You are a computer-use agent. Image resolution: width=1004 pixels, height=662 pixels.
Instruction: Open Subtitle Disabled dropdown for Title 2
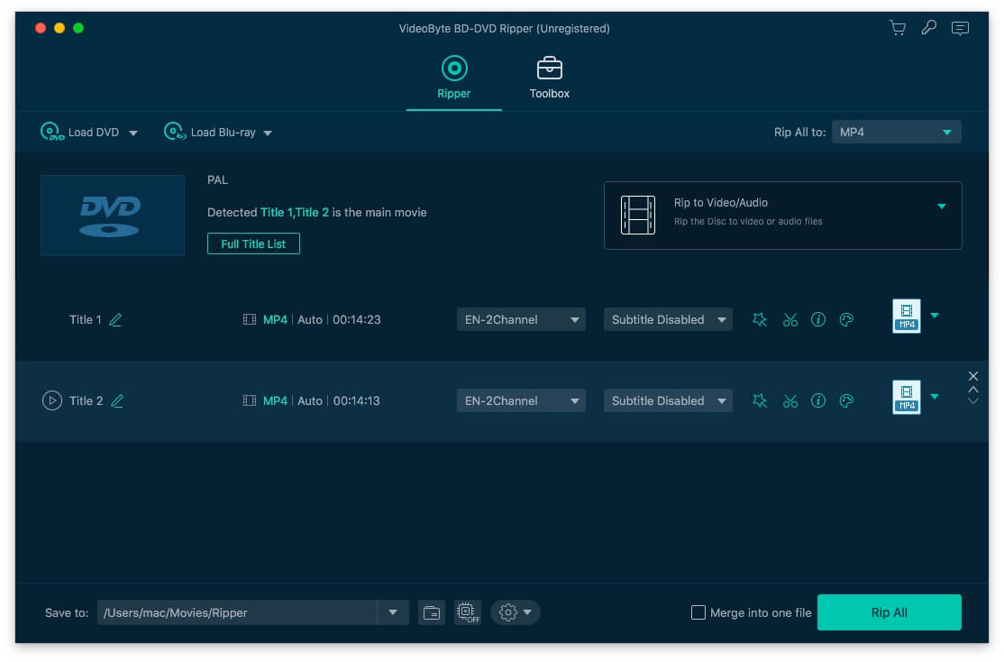[668, 401]
